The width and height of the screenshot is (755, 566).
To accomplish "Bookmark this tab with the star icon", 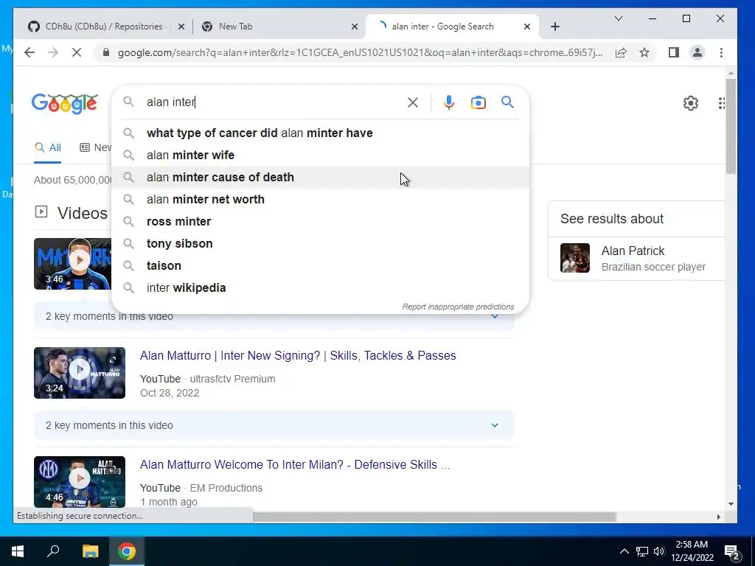I will coord(644,52).
